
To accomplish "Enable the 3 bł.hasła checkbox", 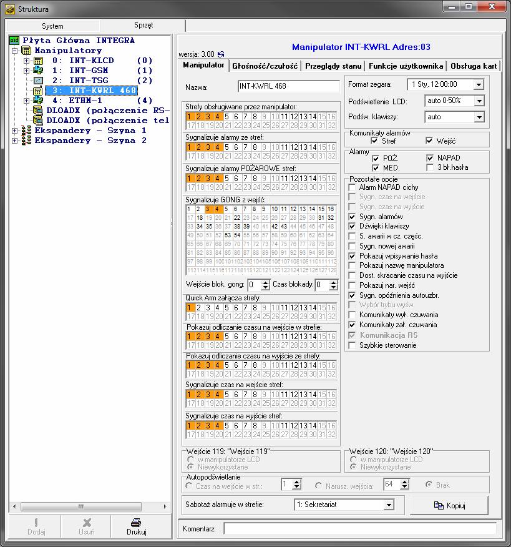I will coord(430,167).
